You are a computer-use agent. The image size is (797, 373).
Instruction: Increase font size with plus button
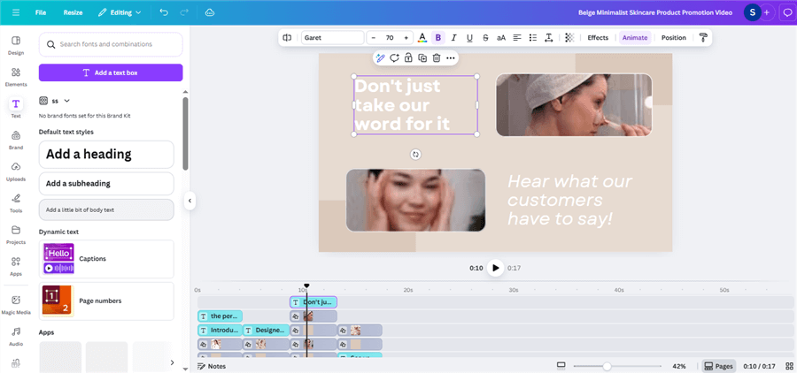[x=406, y=37]
